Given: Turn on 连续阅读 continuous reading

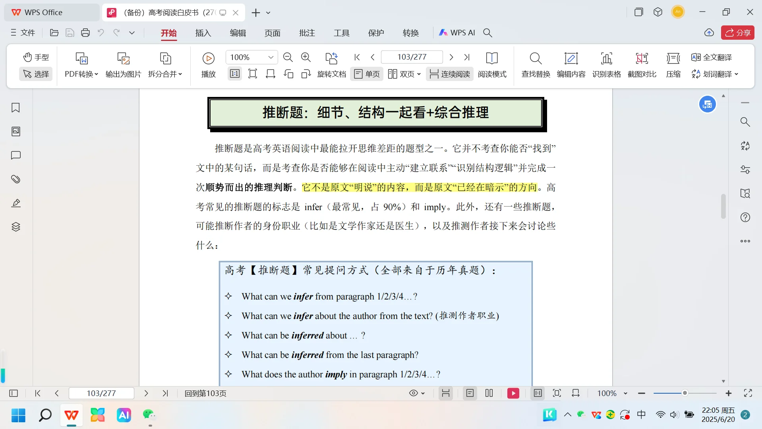Looking at the screenshot, I should coord(449,73).
